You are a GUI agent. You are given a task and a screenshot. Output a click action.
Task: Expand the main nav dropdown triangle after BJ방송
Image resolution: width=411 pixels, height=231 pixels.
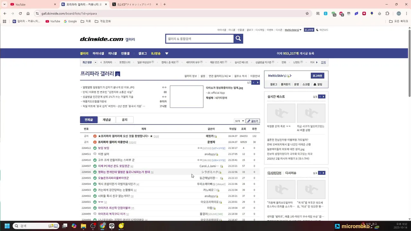pos(167,54)
